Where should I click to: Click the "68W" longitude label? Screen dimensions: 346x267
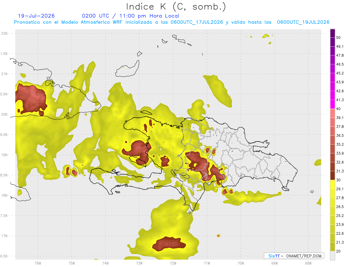point(308,263)
